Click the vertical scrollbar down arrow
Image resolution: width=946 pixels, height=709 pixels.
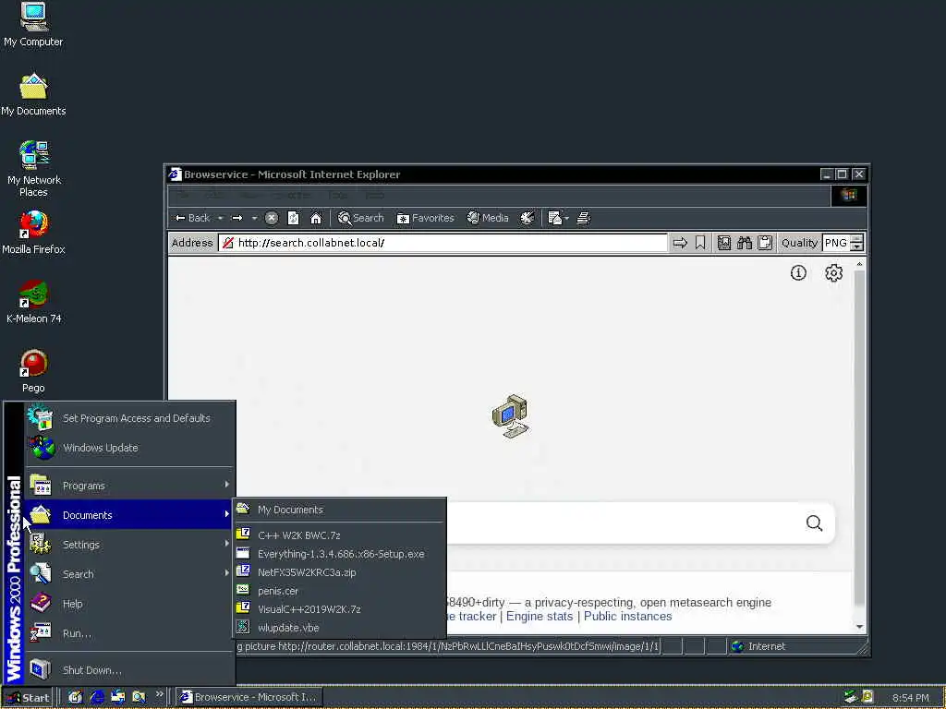pos(859,627)
